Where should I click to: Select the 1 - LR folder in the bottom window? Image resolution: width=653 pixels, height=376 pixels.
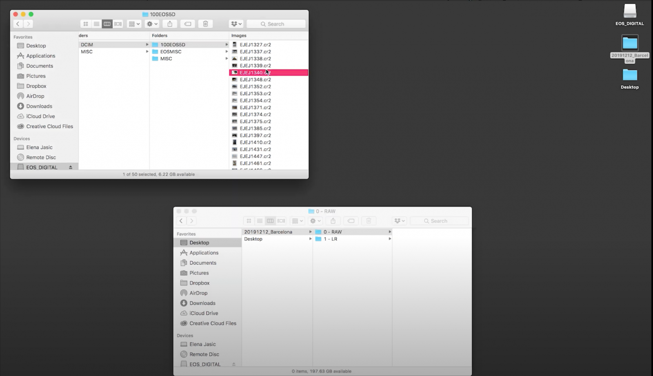330,239
